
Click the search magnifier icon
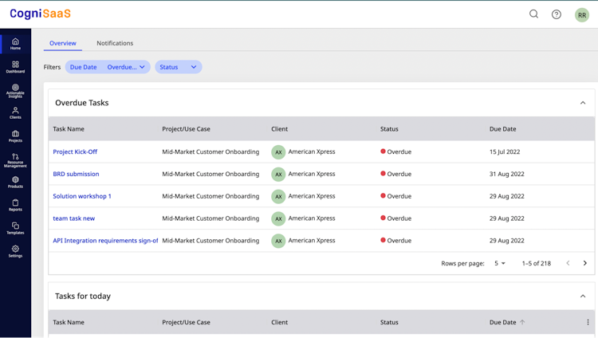click(533, 14)
